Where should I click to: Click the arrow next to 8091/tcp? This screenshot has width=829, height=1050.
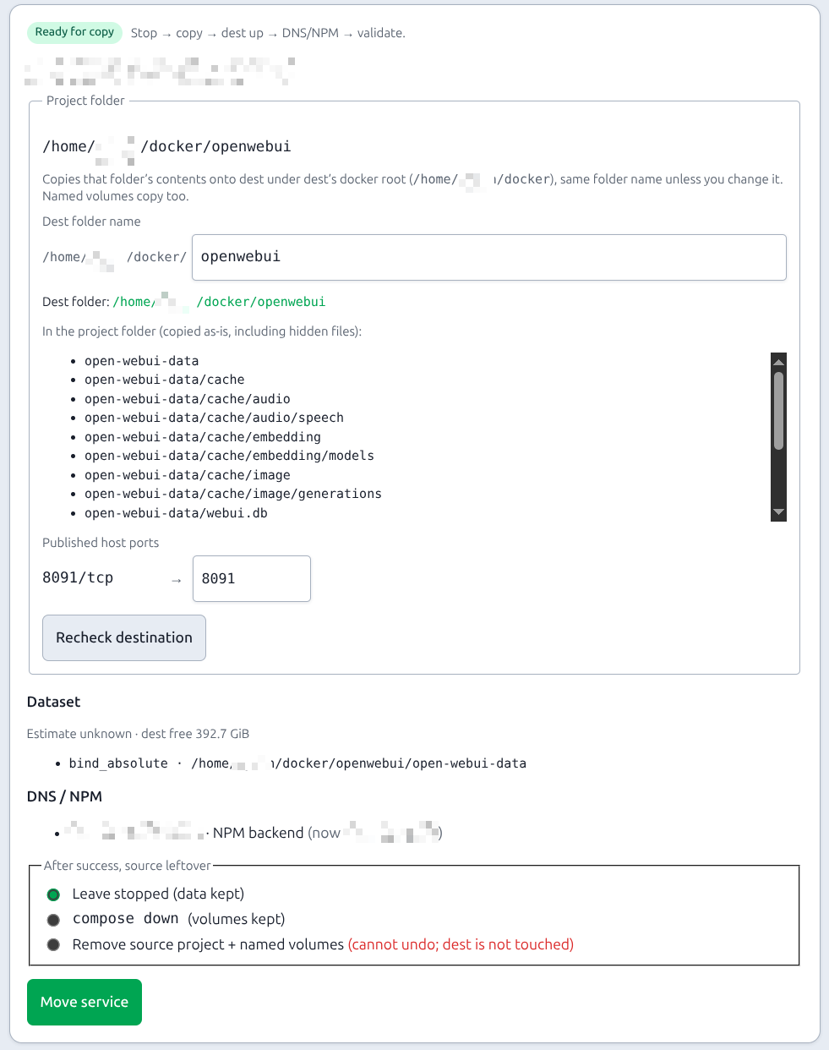coord(176,580)
